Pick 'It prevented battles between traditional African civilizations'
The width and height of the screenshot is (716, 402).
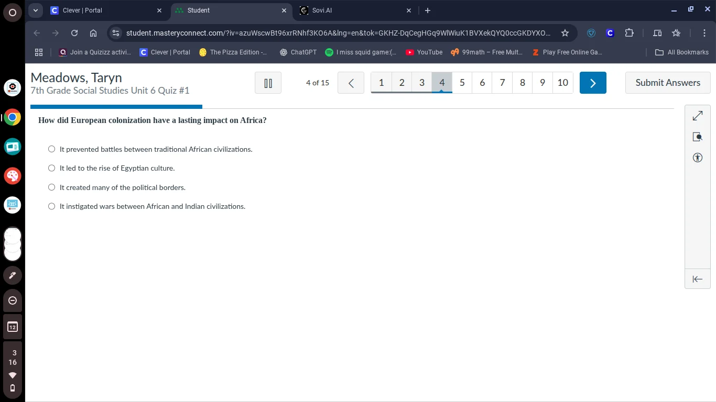tap(51, 149)
